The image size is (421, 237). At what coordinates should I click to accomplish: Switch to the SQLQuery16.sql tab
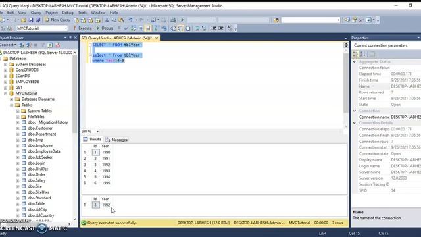[116, 38]
